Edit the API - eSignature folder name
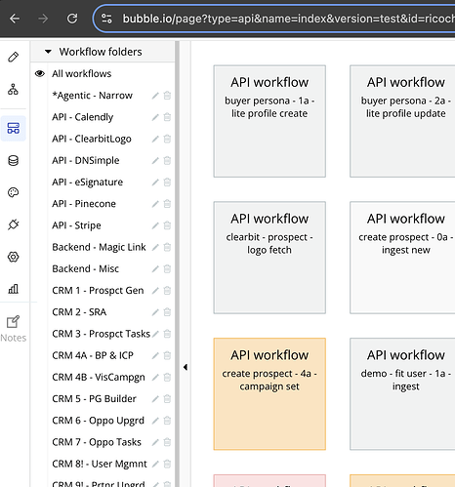455x487 pixels. [155, 183]
